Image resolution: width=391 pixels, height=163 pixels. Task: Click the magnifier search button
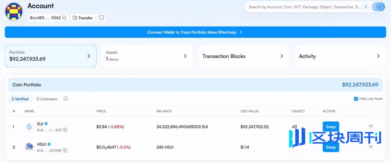(x=378, y=7)
